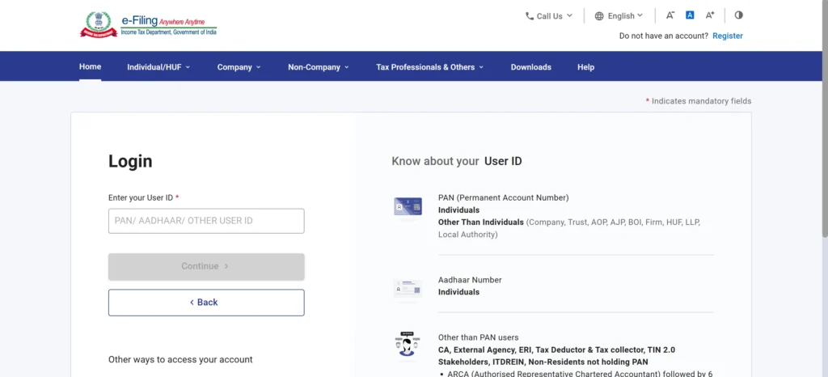Open the Non-Company menu
This screenshot has width=828, height=377.
coord(319,67)
